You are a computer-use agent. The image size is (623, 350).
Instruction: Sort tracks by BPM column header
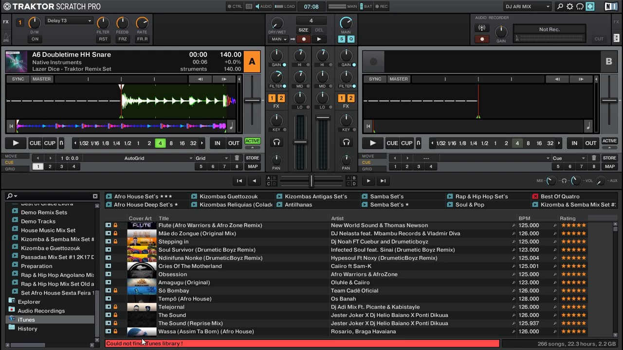524,218
